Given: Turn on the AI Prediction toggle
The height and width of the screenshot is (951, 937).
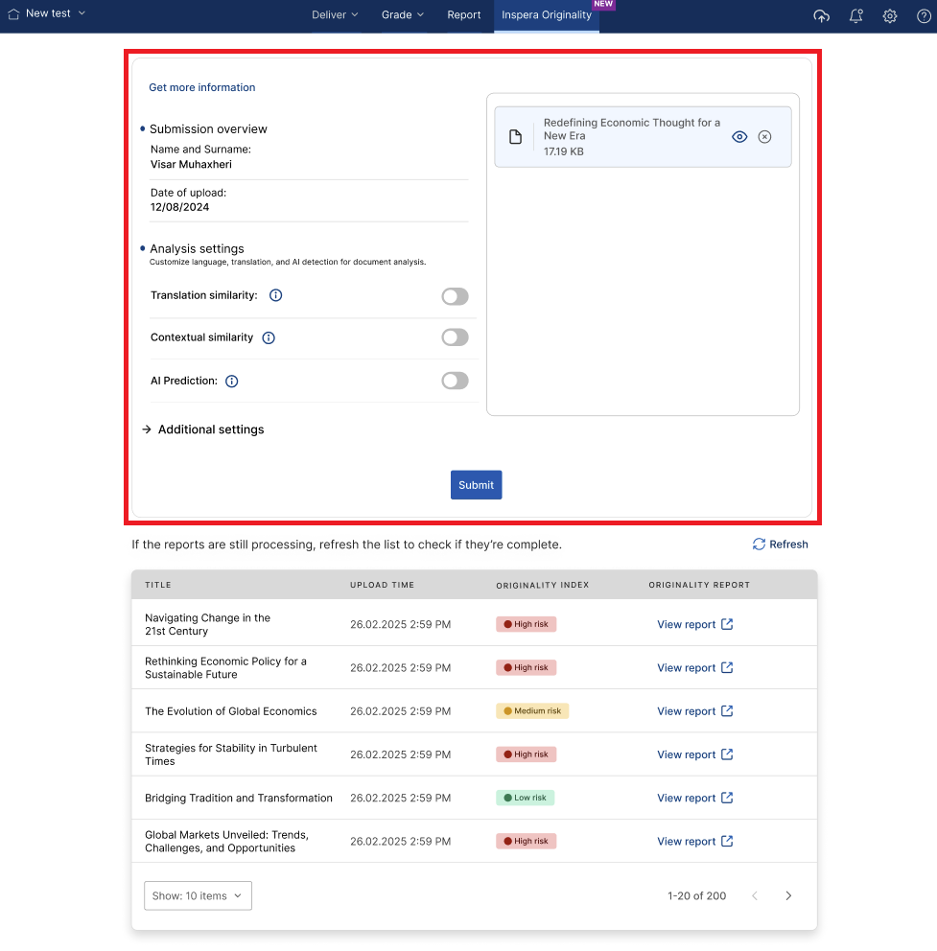Looking at the screenshot, I should (456, 381).
